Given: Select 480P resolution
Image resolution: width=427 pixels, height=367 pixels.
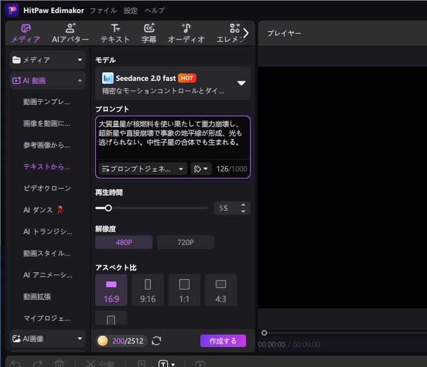Looking at the screenshot, I should coord(124,242).
